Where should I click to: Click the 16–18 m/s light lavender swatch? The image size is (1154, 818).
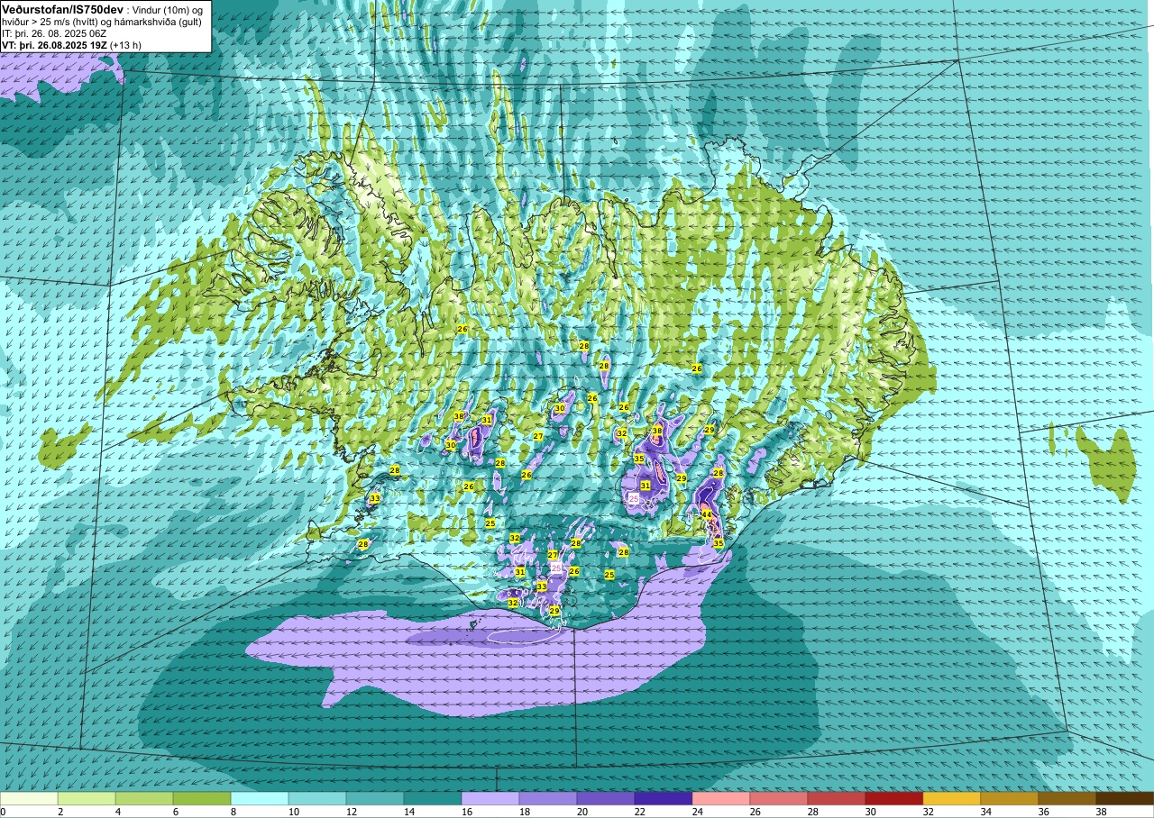pos(490,798)
